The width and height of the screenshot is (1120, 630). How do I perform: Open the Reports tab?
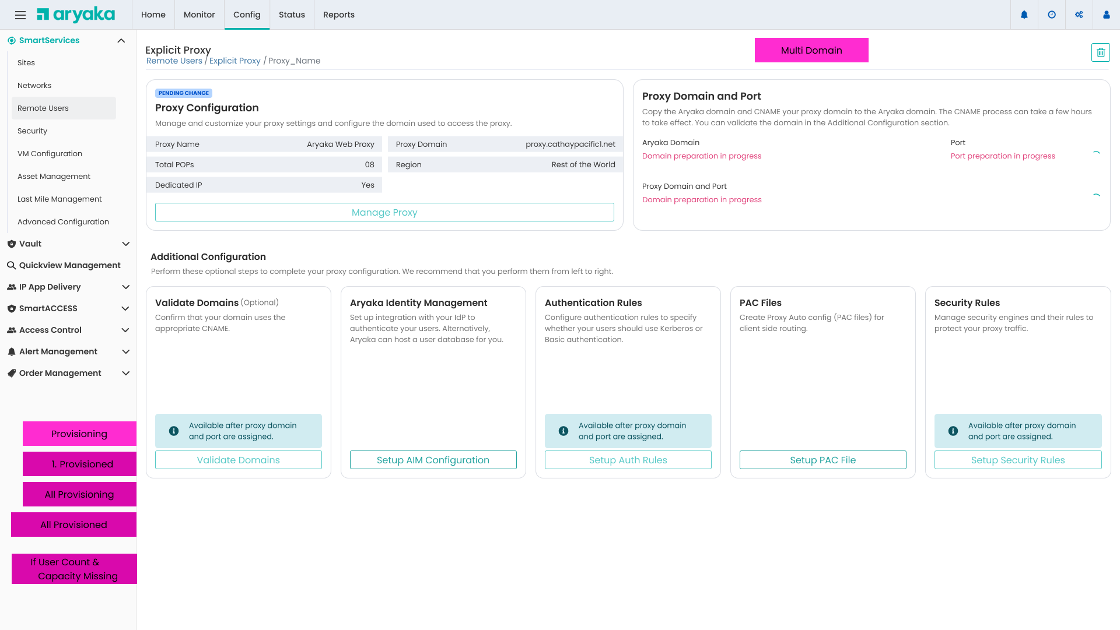pos(338,15)
